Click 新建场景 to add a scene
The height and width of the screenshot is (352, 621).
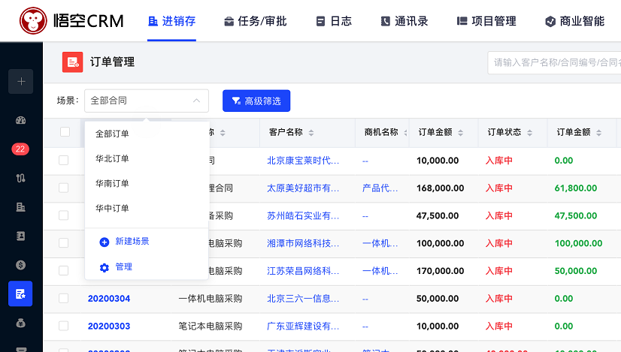coord(132,241)
